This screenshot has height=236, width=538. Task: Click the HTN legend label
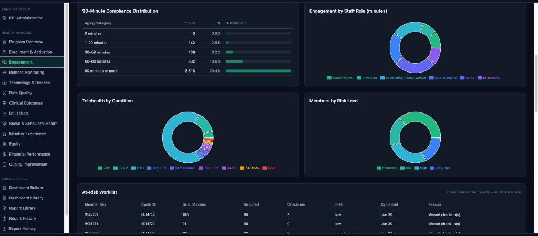click(x=140, y=168)
